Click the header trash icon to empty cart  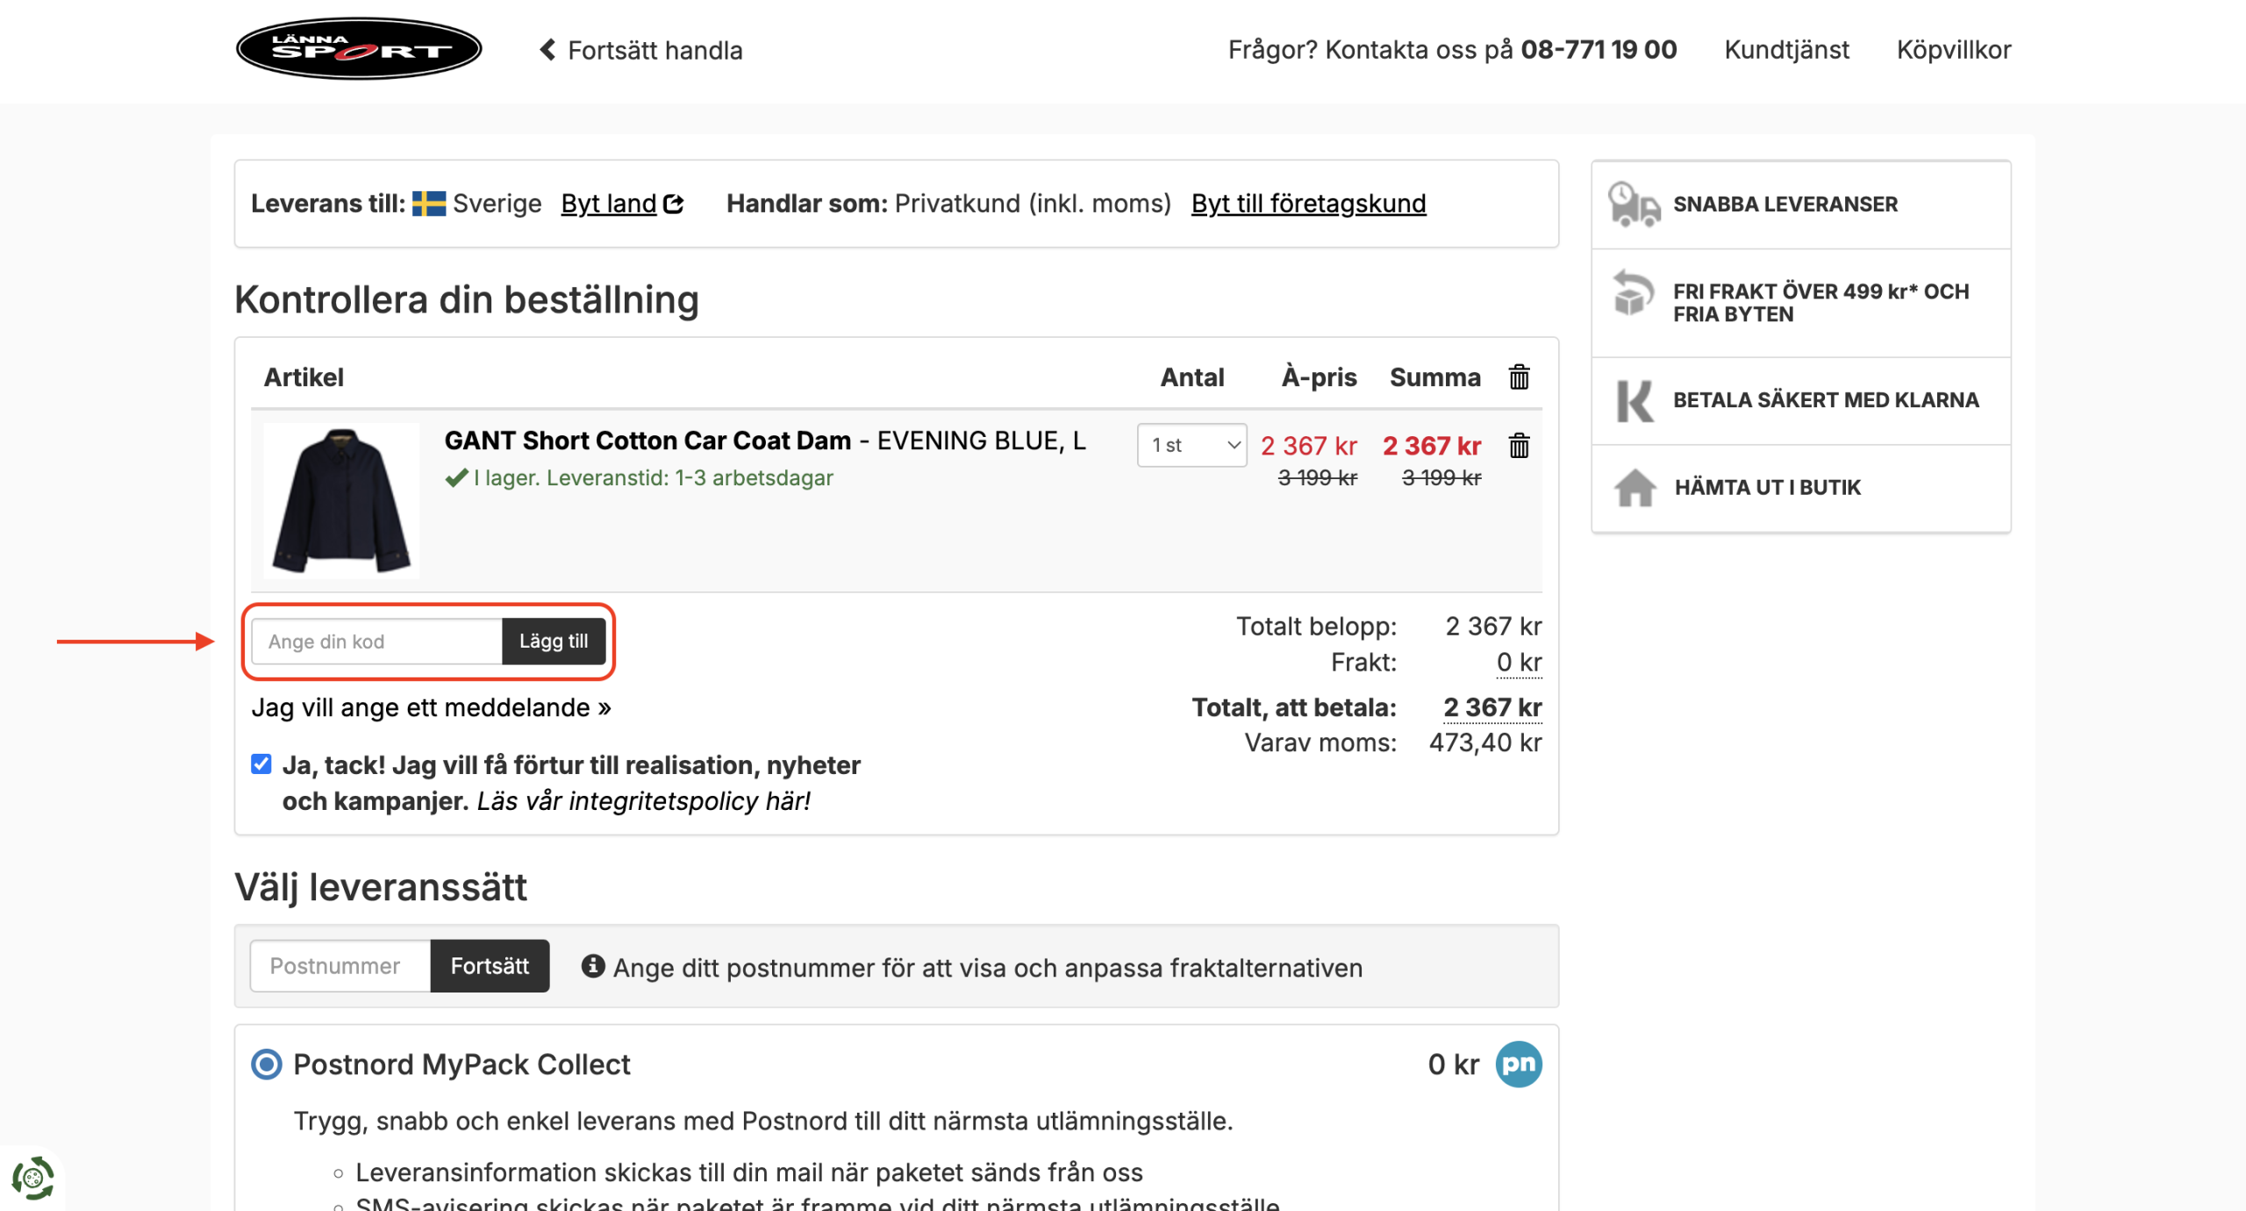1519,377
